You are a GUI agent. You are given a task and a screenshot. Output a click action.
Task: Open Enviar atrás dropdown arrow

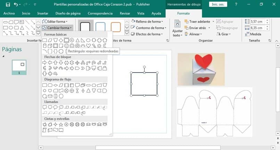tap(209, 28)
